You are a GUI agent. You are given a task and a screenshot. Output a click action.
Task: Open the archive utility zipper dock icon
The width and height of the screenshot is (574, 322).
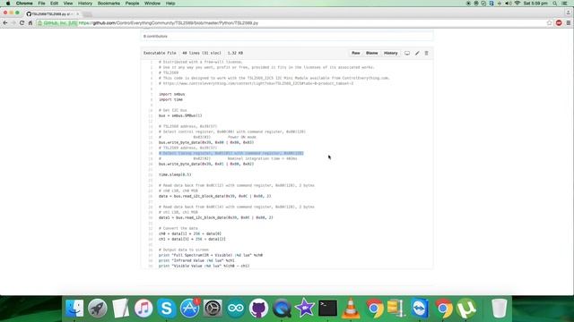(x=396, y=308)
